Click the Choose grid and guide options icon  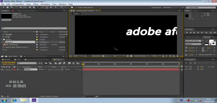click(85, 56)
